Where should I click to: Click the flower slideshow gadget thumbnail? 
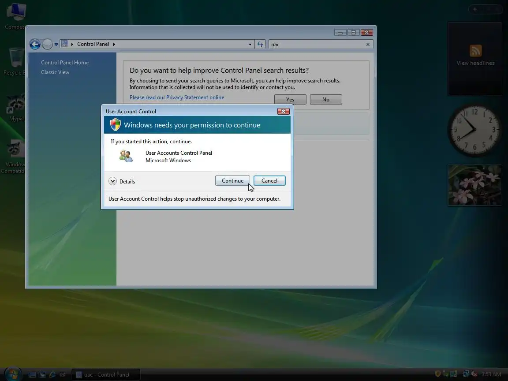coord(475,185)
